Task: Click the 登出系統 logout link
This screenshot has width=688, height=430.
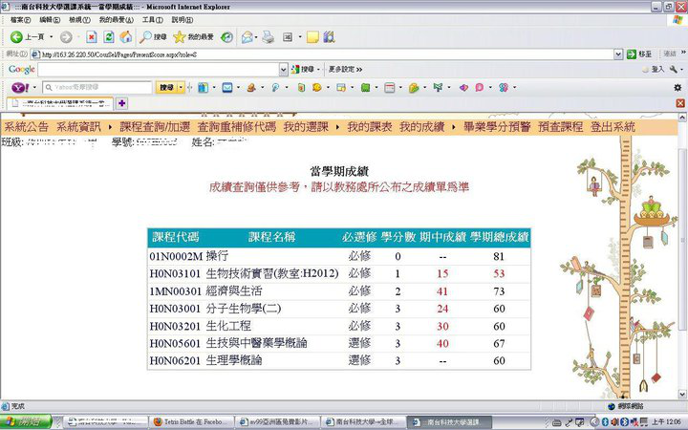Action: click(x=613, y=127)
